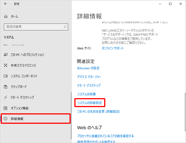Image resolution: width=186 pixels, height=143 pixels.
Task: Close the settings window
Action: click(180, 4)
